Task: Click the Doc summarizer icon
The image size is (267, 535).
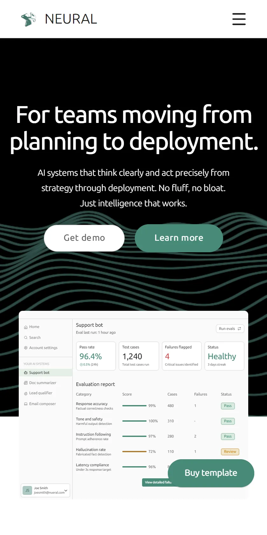Action: pyautogui.click(x=26, y=383)
